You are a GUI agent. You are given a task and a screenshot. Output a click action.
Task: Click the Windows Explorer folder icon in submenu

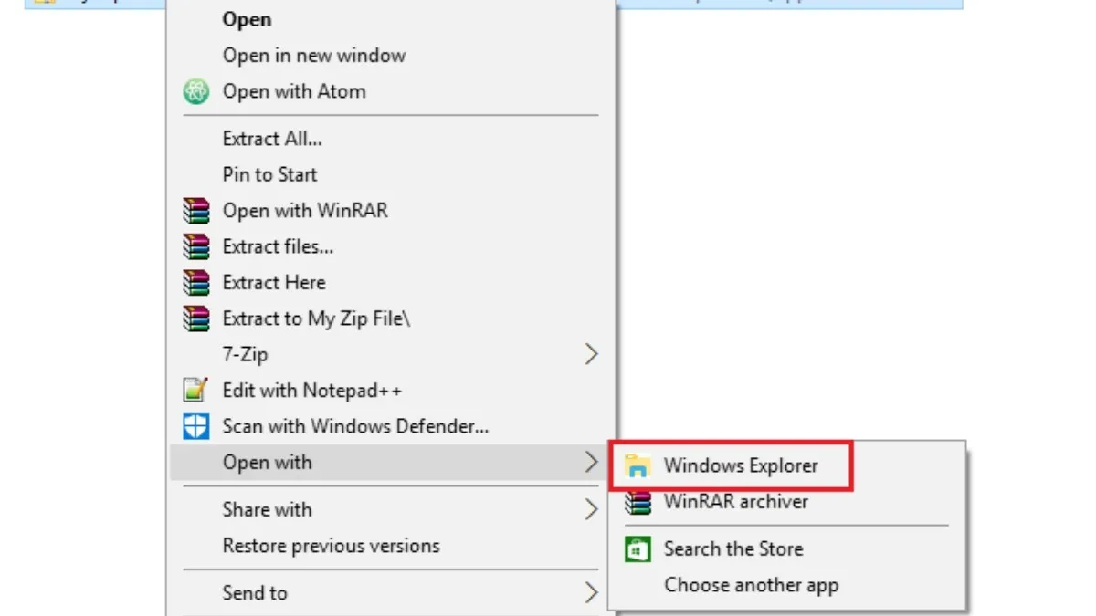coord(637,465)
